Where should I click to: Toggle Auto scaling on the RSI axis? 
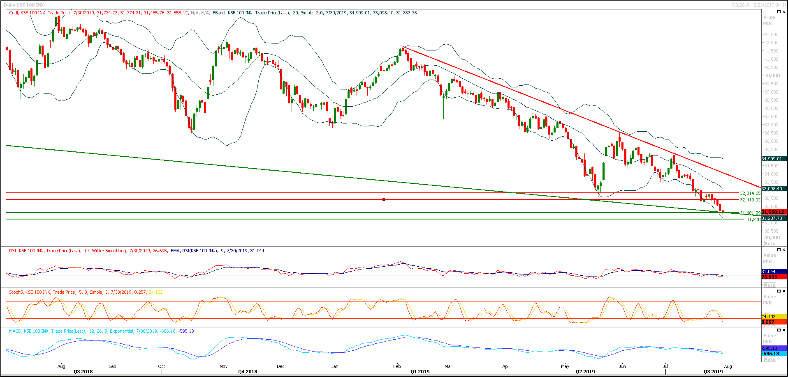770,284
